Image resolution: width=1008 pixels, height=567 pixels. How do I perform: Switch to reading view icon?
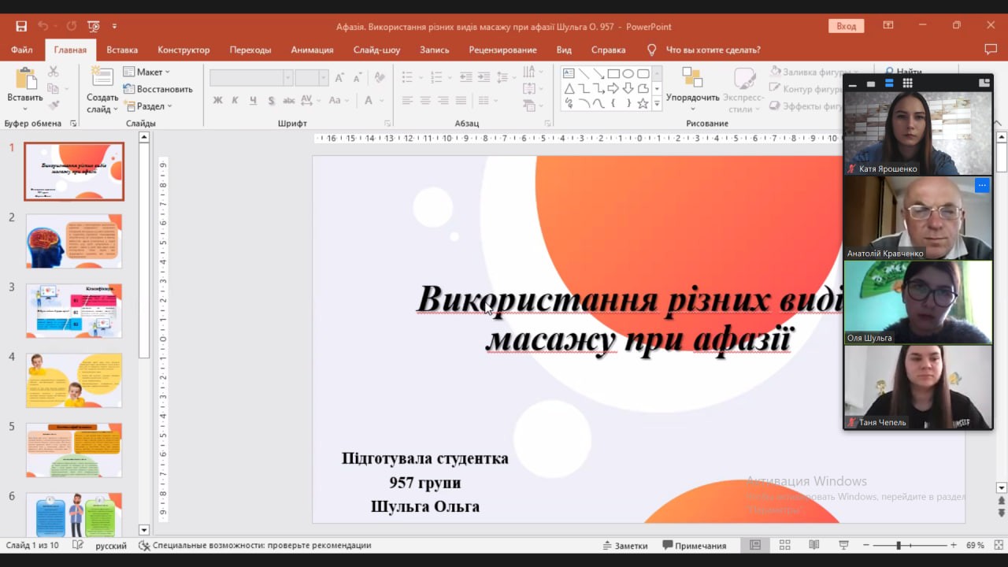[x=814, y=545]
